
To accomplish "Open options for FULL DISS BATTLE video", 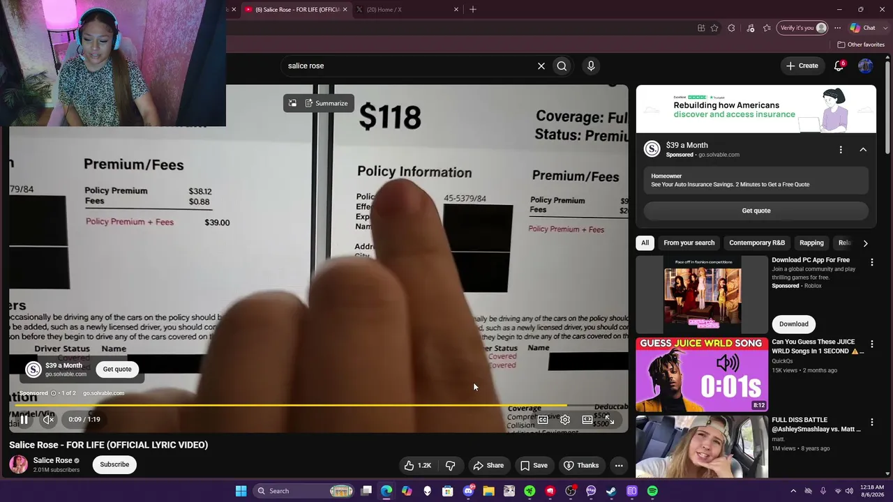I will coord(871,423).
